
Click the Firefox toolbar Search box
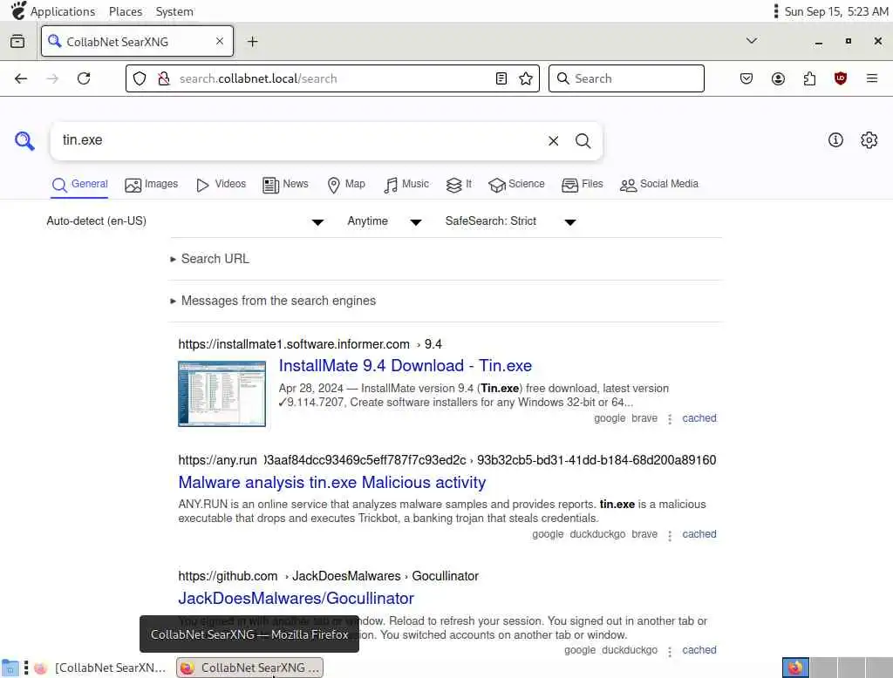pyautogui.click(x=626, y=78)
